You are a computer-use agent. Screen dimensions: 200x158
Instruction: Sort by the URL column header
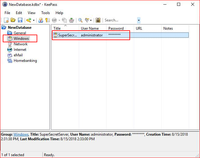point(147,28)
